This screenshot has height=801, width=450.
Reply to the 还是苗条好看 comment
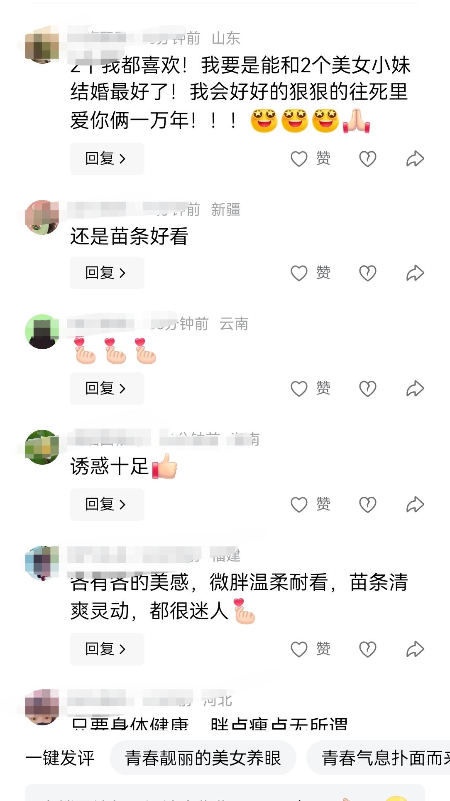(x=107, y=273)
